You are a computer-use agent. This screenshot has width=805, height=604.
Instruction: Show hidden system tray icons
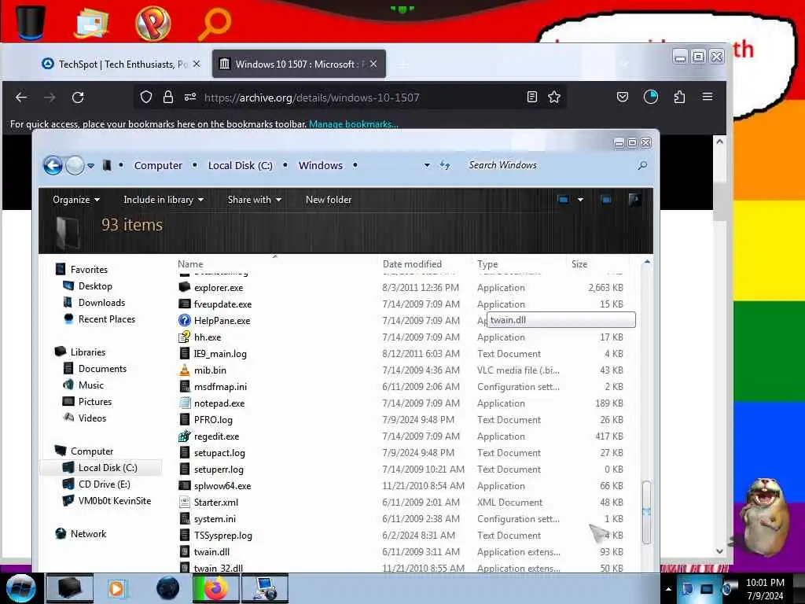pyautogui.click(x=668, y=588)
